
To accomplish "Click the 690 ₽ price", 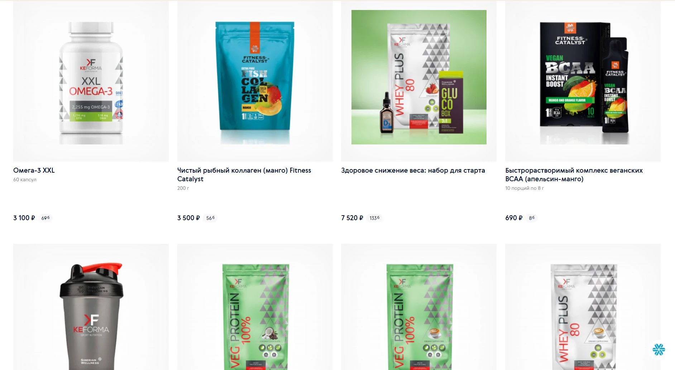I will pos(514,218).
